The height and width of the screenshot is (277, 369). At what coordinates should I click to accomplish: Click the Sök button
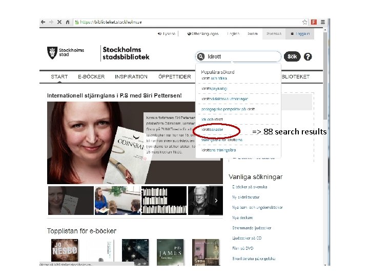click(292, 56)
